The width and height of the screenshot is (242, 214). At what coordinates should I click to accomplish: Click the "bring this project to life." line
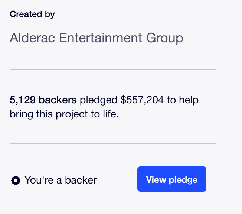click(64, 114)
